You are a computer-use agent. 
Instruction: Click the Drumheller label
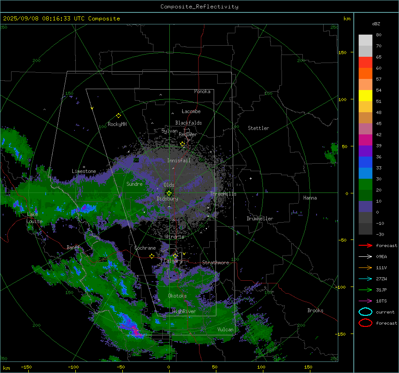coord(260,219)
